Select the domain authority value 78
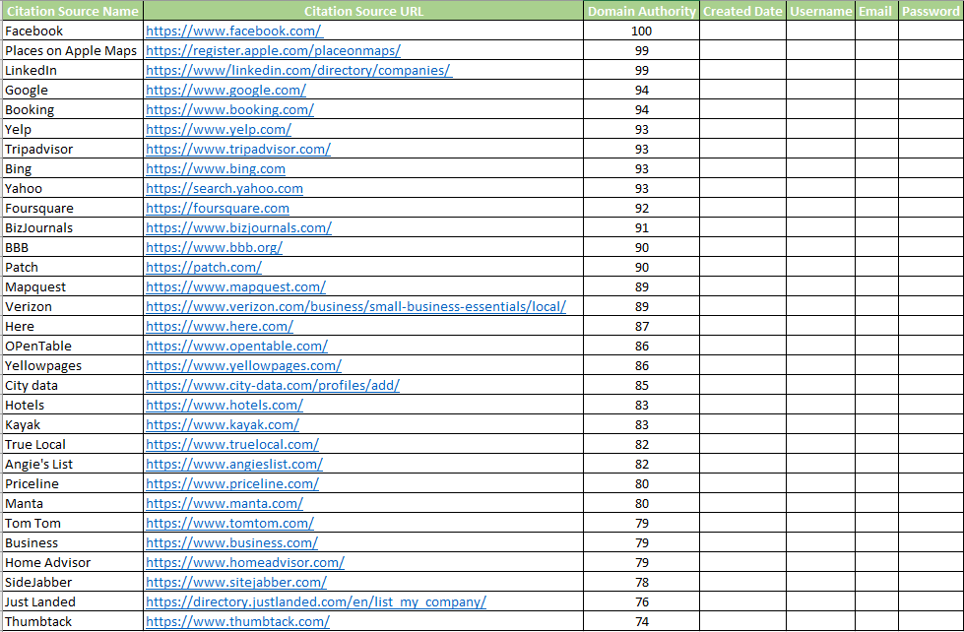964x632 pixels. click(641, 582)
